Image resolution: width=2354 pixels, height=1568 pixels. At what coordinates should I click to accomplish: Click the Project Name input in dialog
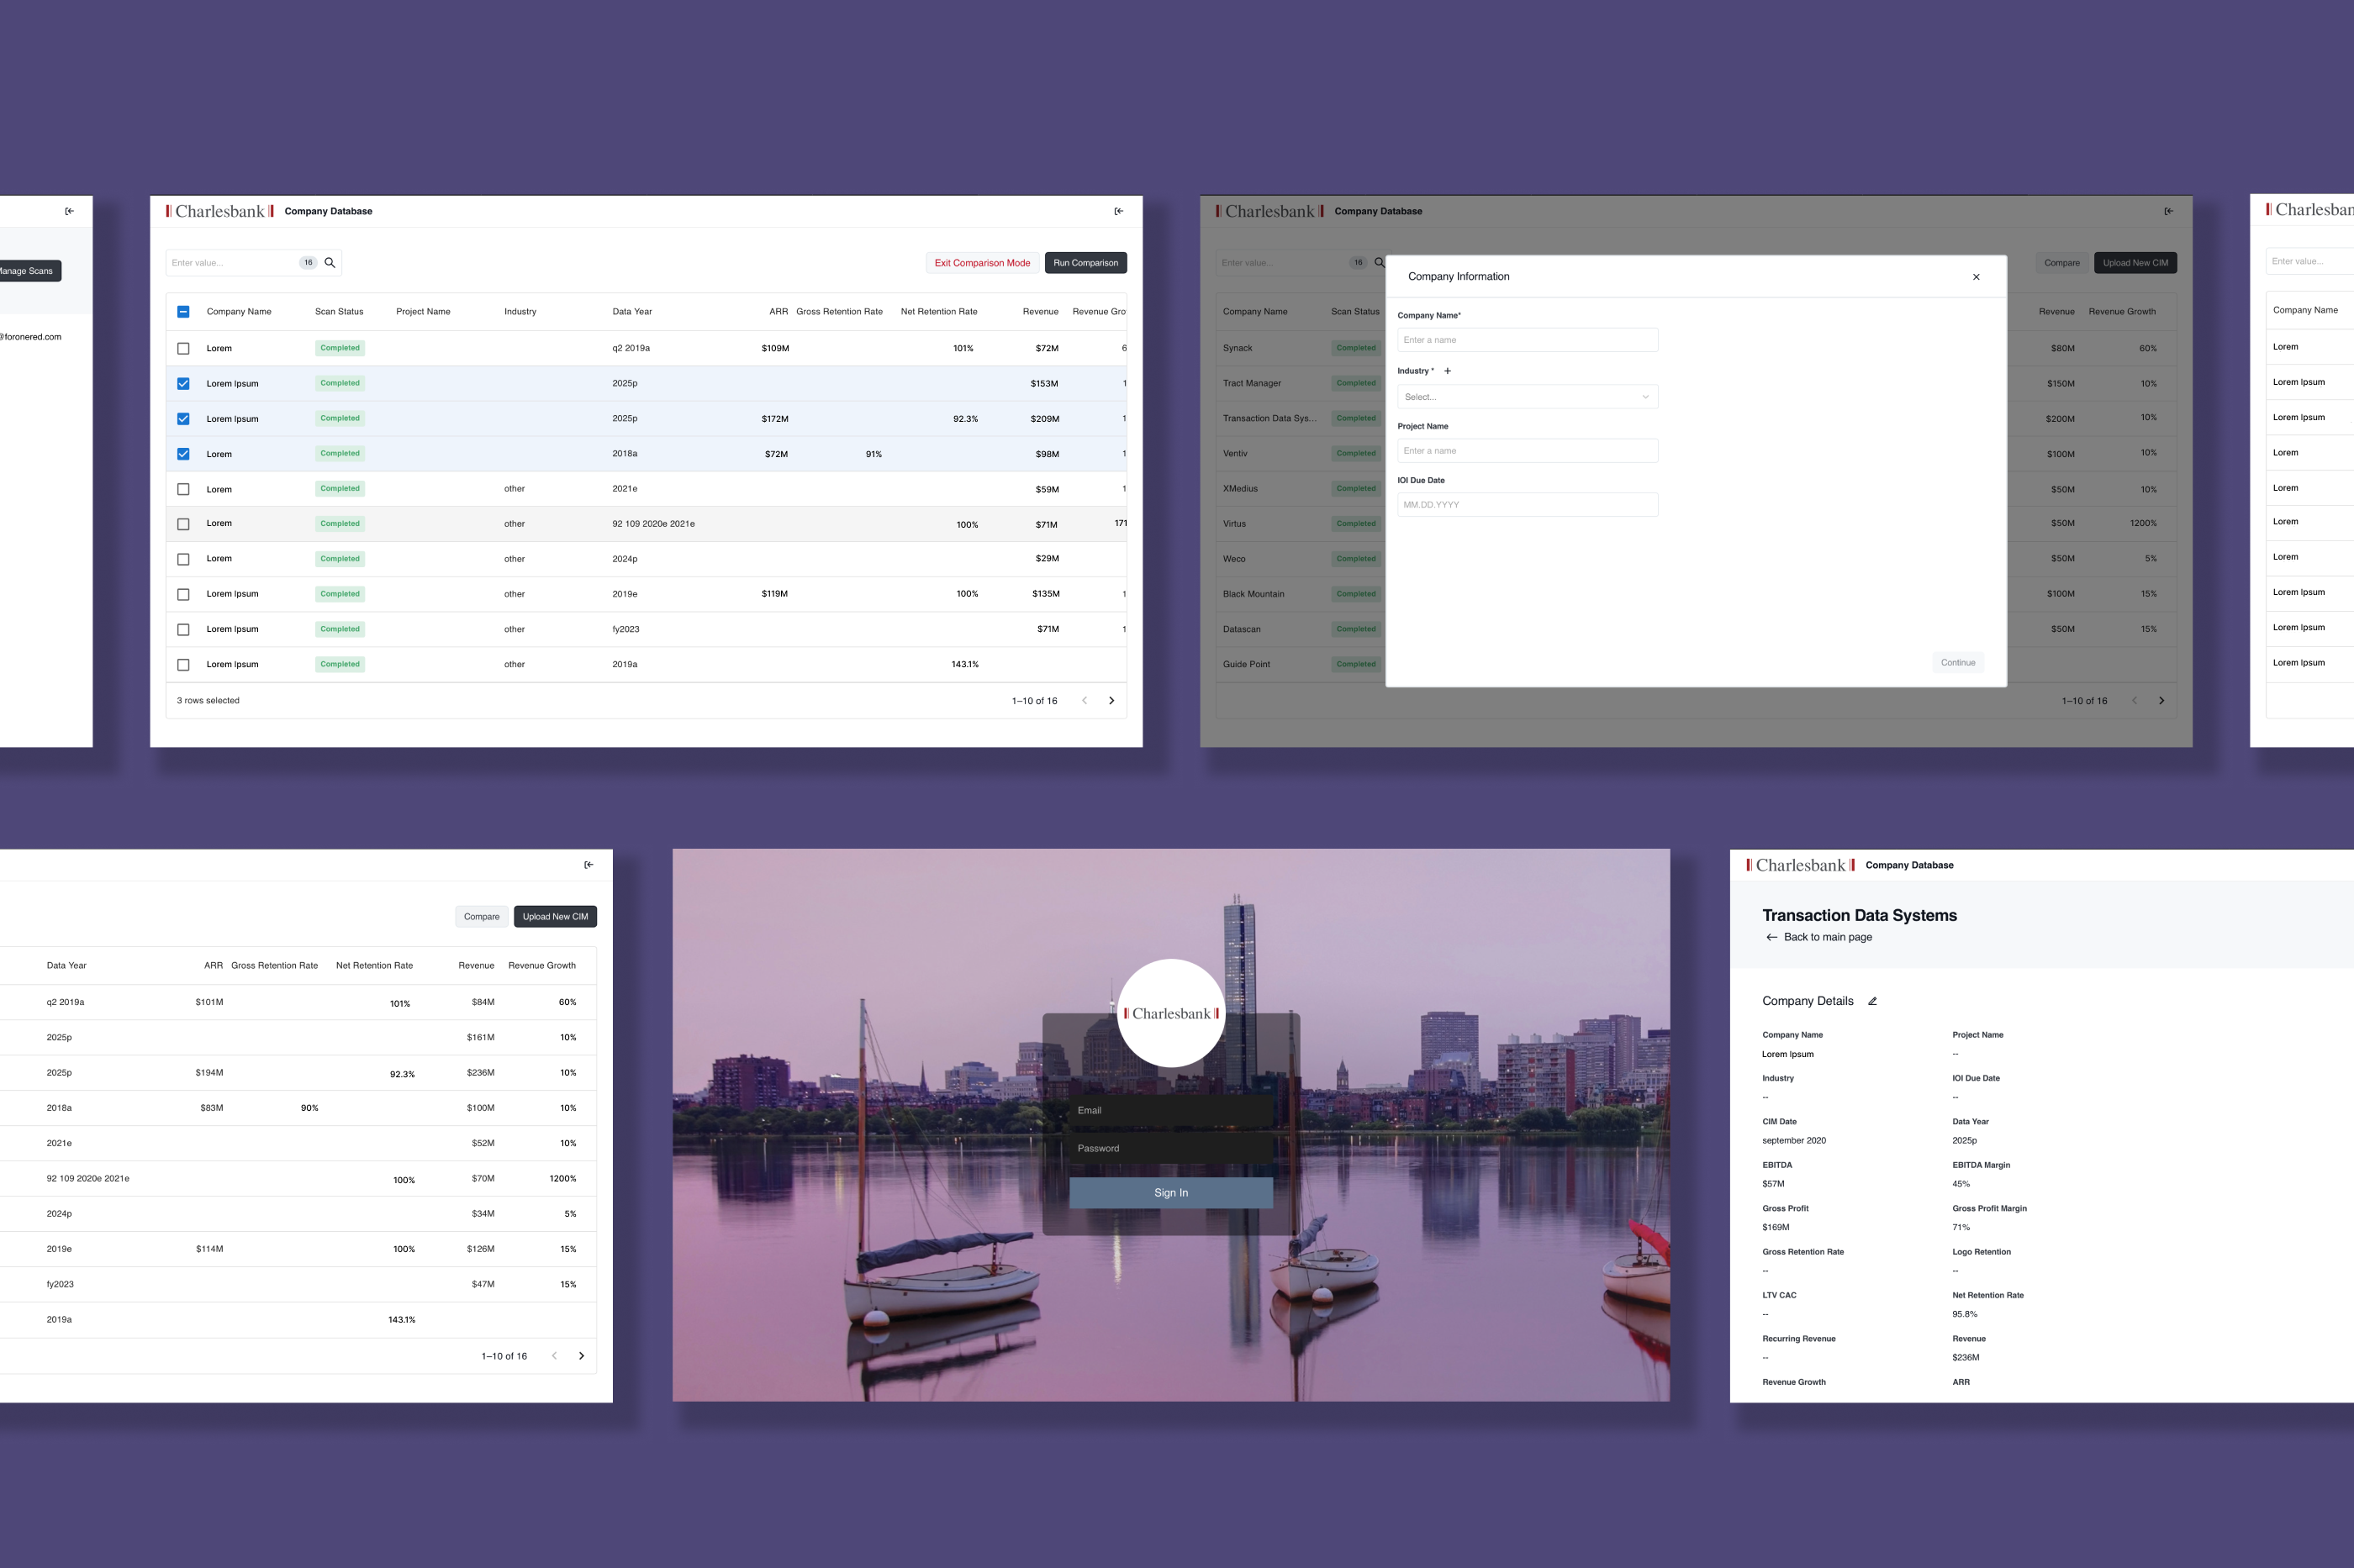pos(1527,451)
